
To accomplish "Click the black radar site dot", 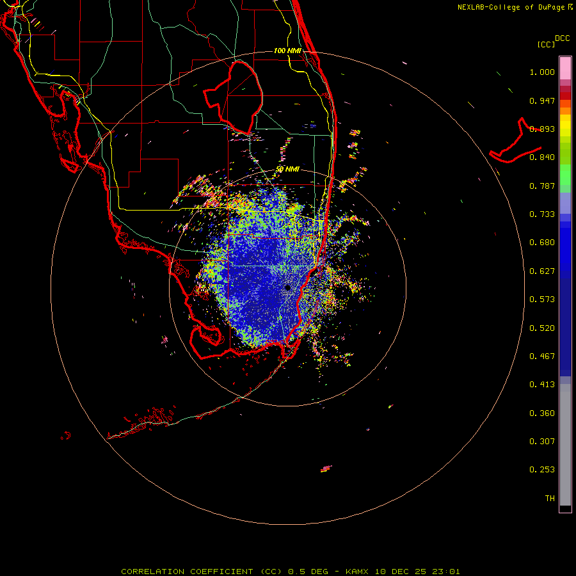I will pos(287,287).
